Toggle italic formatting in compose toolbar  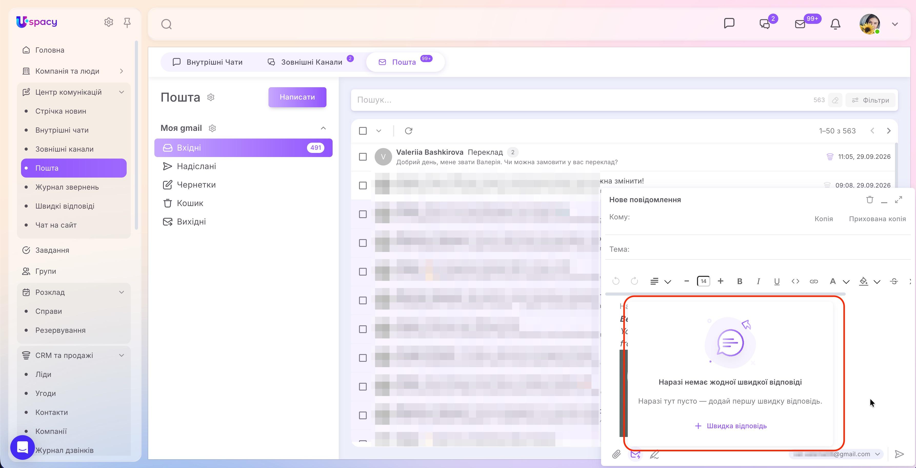758,281
